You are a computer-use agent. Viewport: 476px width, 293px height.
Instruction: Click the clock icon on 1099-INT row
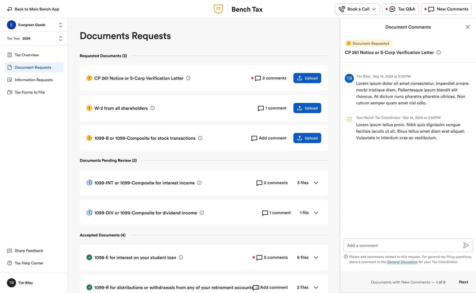(89, 183)
